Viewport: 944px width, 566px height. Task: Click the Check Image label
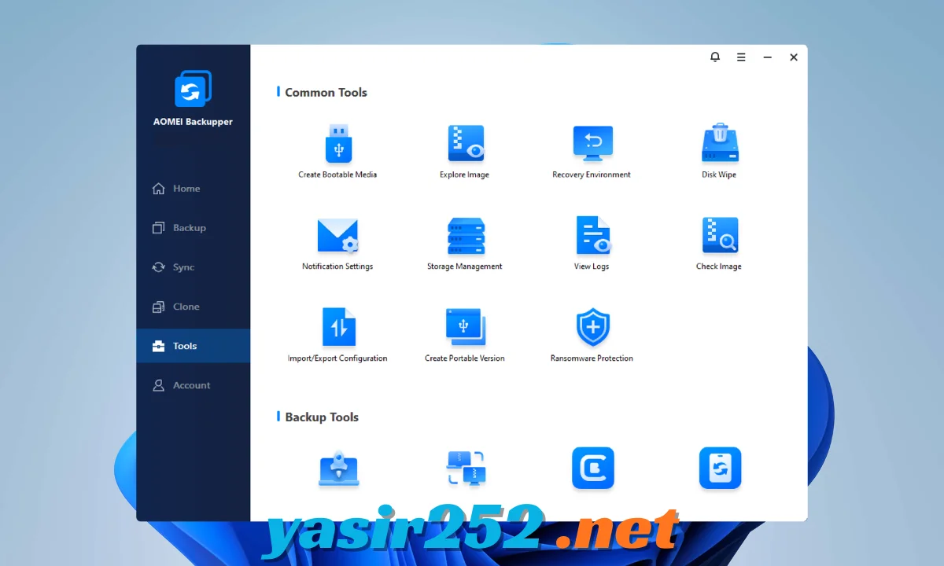[719, 266]
